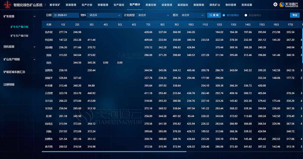Click the 名称 column header
This screenshot has height=159, width=303.
tap(49, 25)
